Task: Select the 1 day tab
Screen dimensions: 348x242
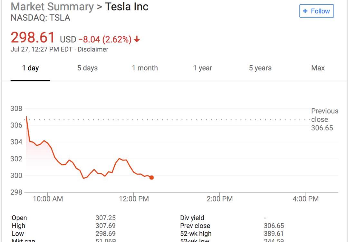Action: click(30, 68)
